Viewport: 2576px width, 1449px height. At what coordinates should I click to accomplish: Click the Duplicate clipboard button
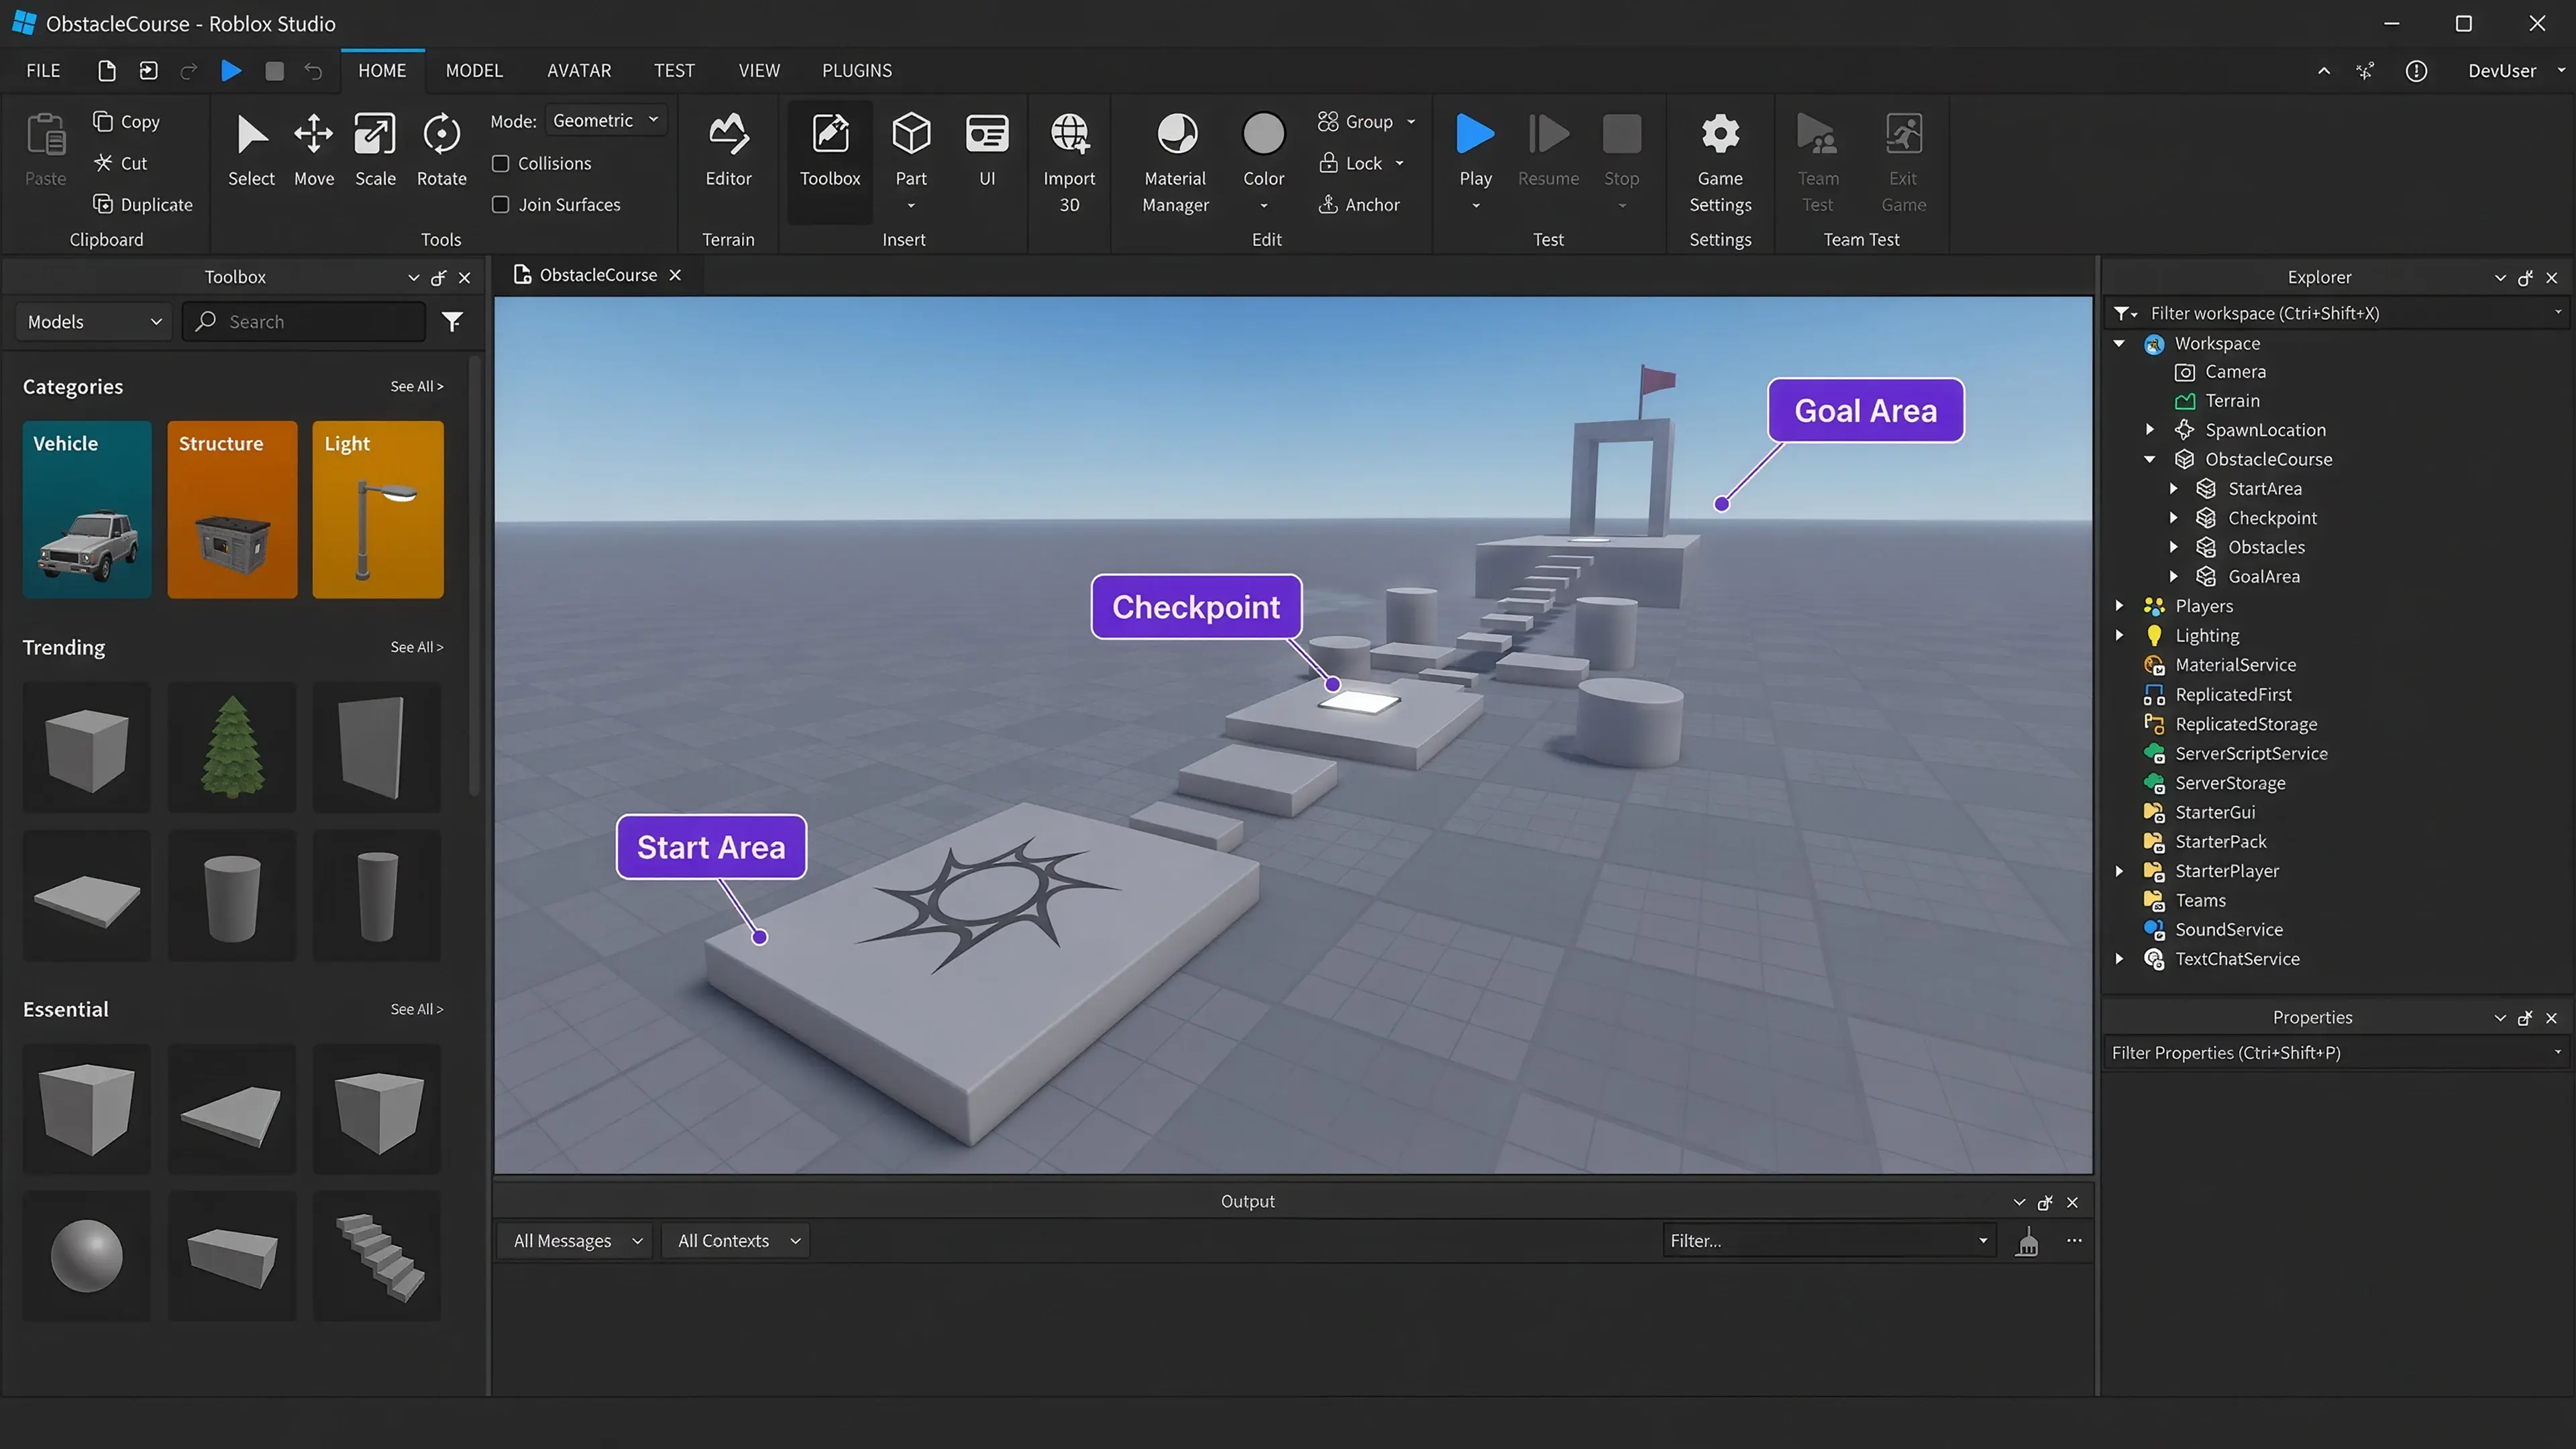coord(143,204)
